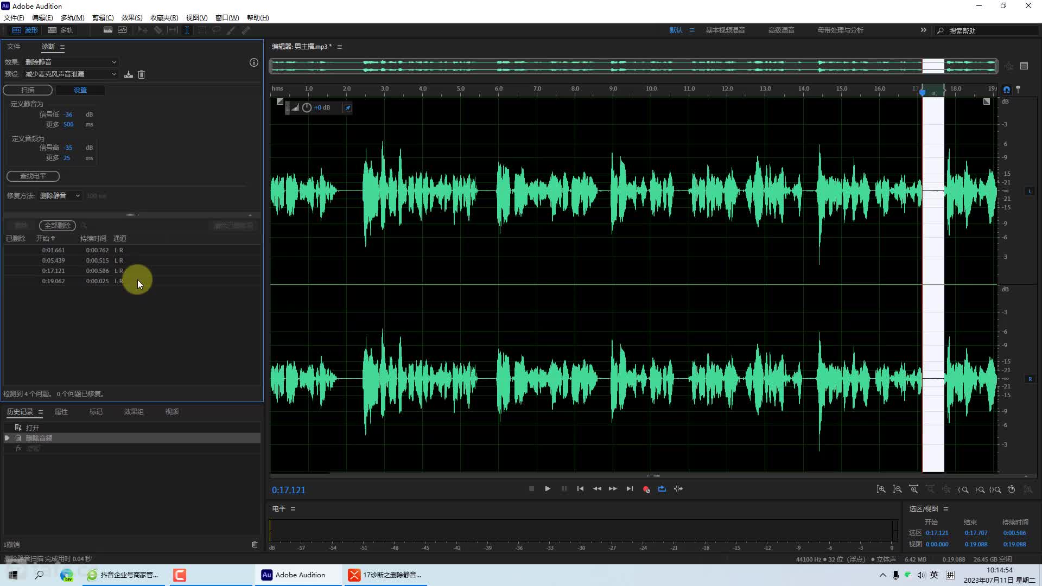Screen dimensions: 1042x586
Task: Open the 修复方法 dropdown
Action: [x=60, y=196]
